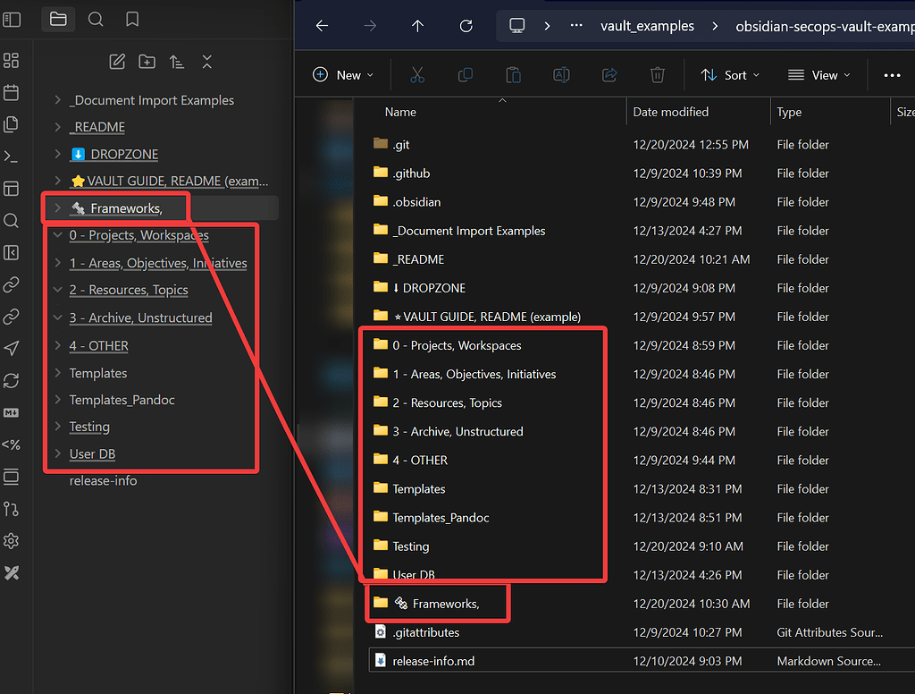This screenshot has height=694, width=915.
Task: Select the bookmarks icon at the top left
Action: pos(131,18)
